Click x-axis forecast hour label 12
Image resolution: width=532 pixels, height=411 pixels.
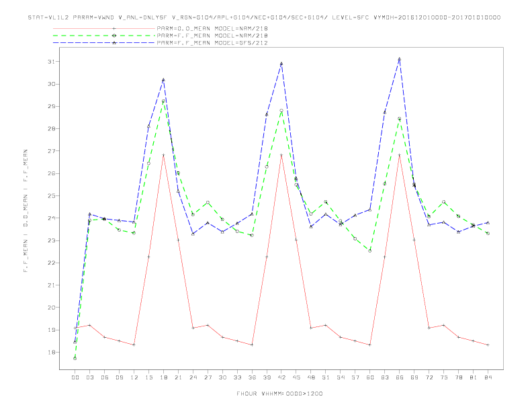134,377
